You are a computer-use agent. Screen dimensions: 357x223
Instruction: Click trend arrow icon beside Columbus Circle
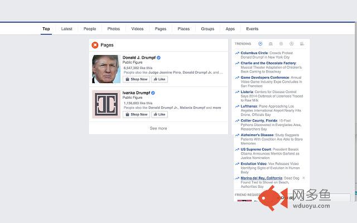237,54
